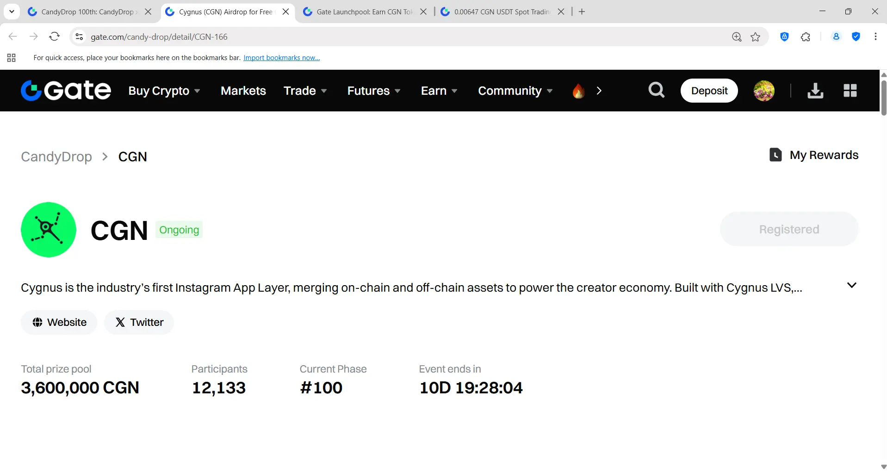Open the Chrome three-dot menu
Screen dimensions: 887x471
click(x=875, y=37)
